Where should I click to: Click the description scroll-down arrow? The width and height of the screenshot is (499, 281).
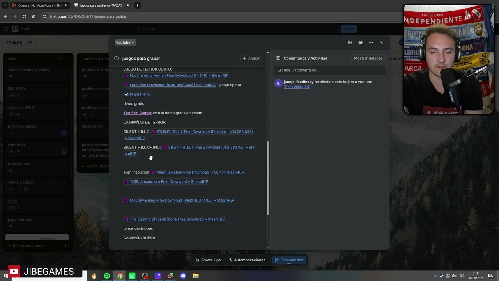(x=268, y=247)
